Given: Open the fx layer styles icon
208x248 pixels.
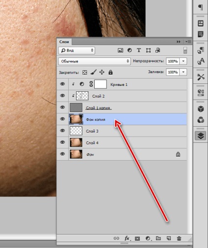Looking at the screenshot, I should tap(127, 238).
